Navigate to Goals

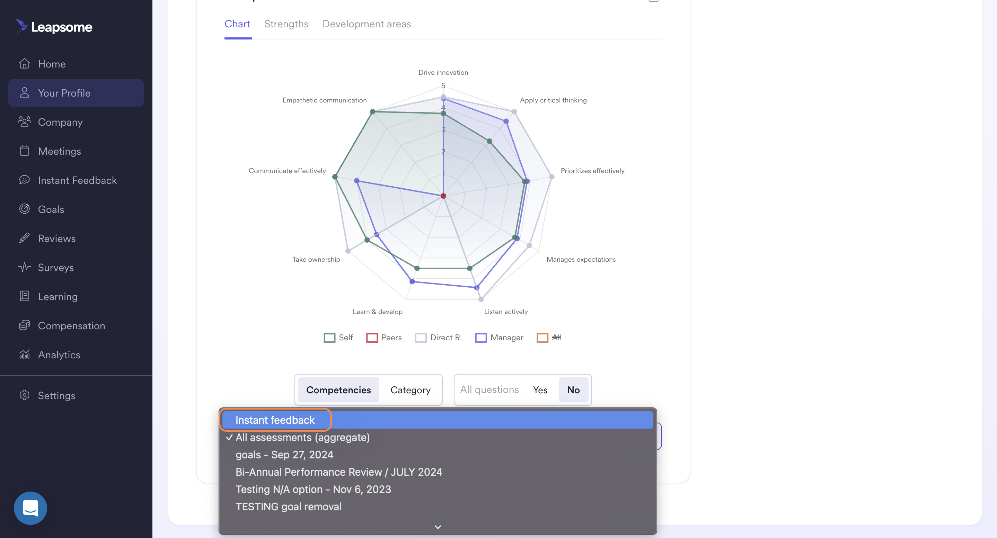pos(76,209)
